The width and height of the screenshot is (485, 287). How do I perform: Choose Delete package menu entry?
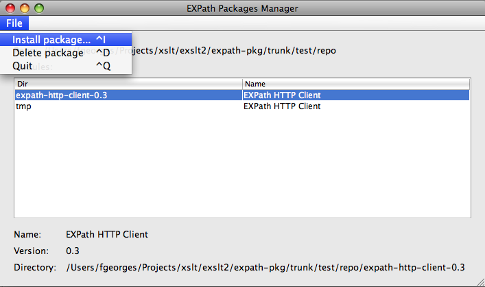pyautogui.click(x=66, y=53)
